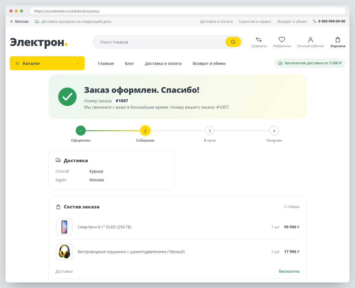
Task: Call the 8 800 000-00-00 phone link
Action: (x=332, y=21)
